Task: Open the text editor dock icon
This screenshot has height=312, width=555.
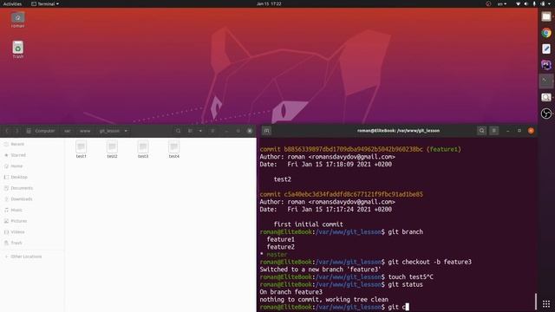Action: pos(546,49)
